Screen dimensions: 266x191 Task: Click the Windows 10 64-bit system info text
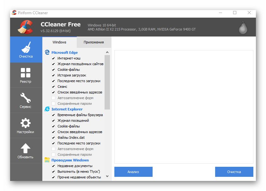pos(102,25)
